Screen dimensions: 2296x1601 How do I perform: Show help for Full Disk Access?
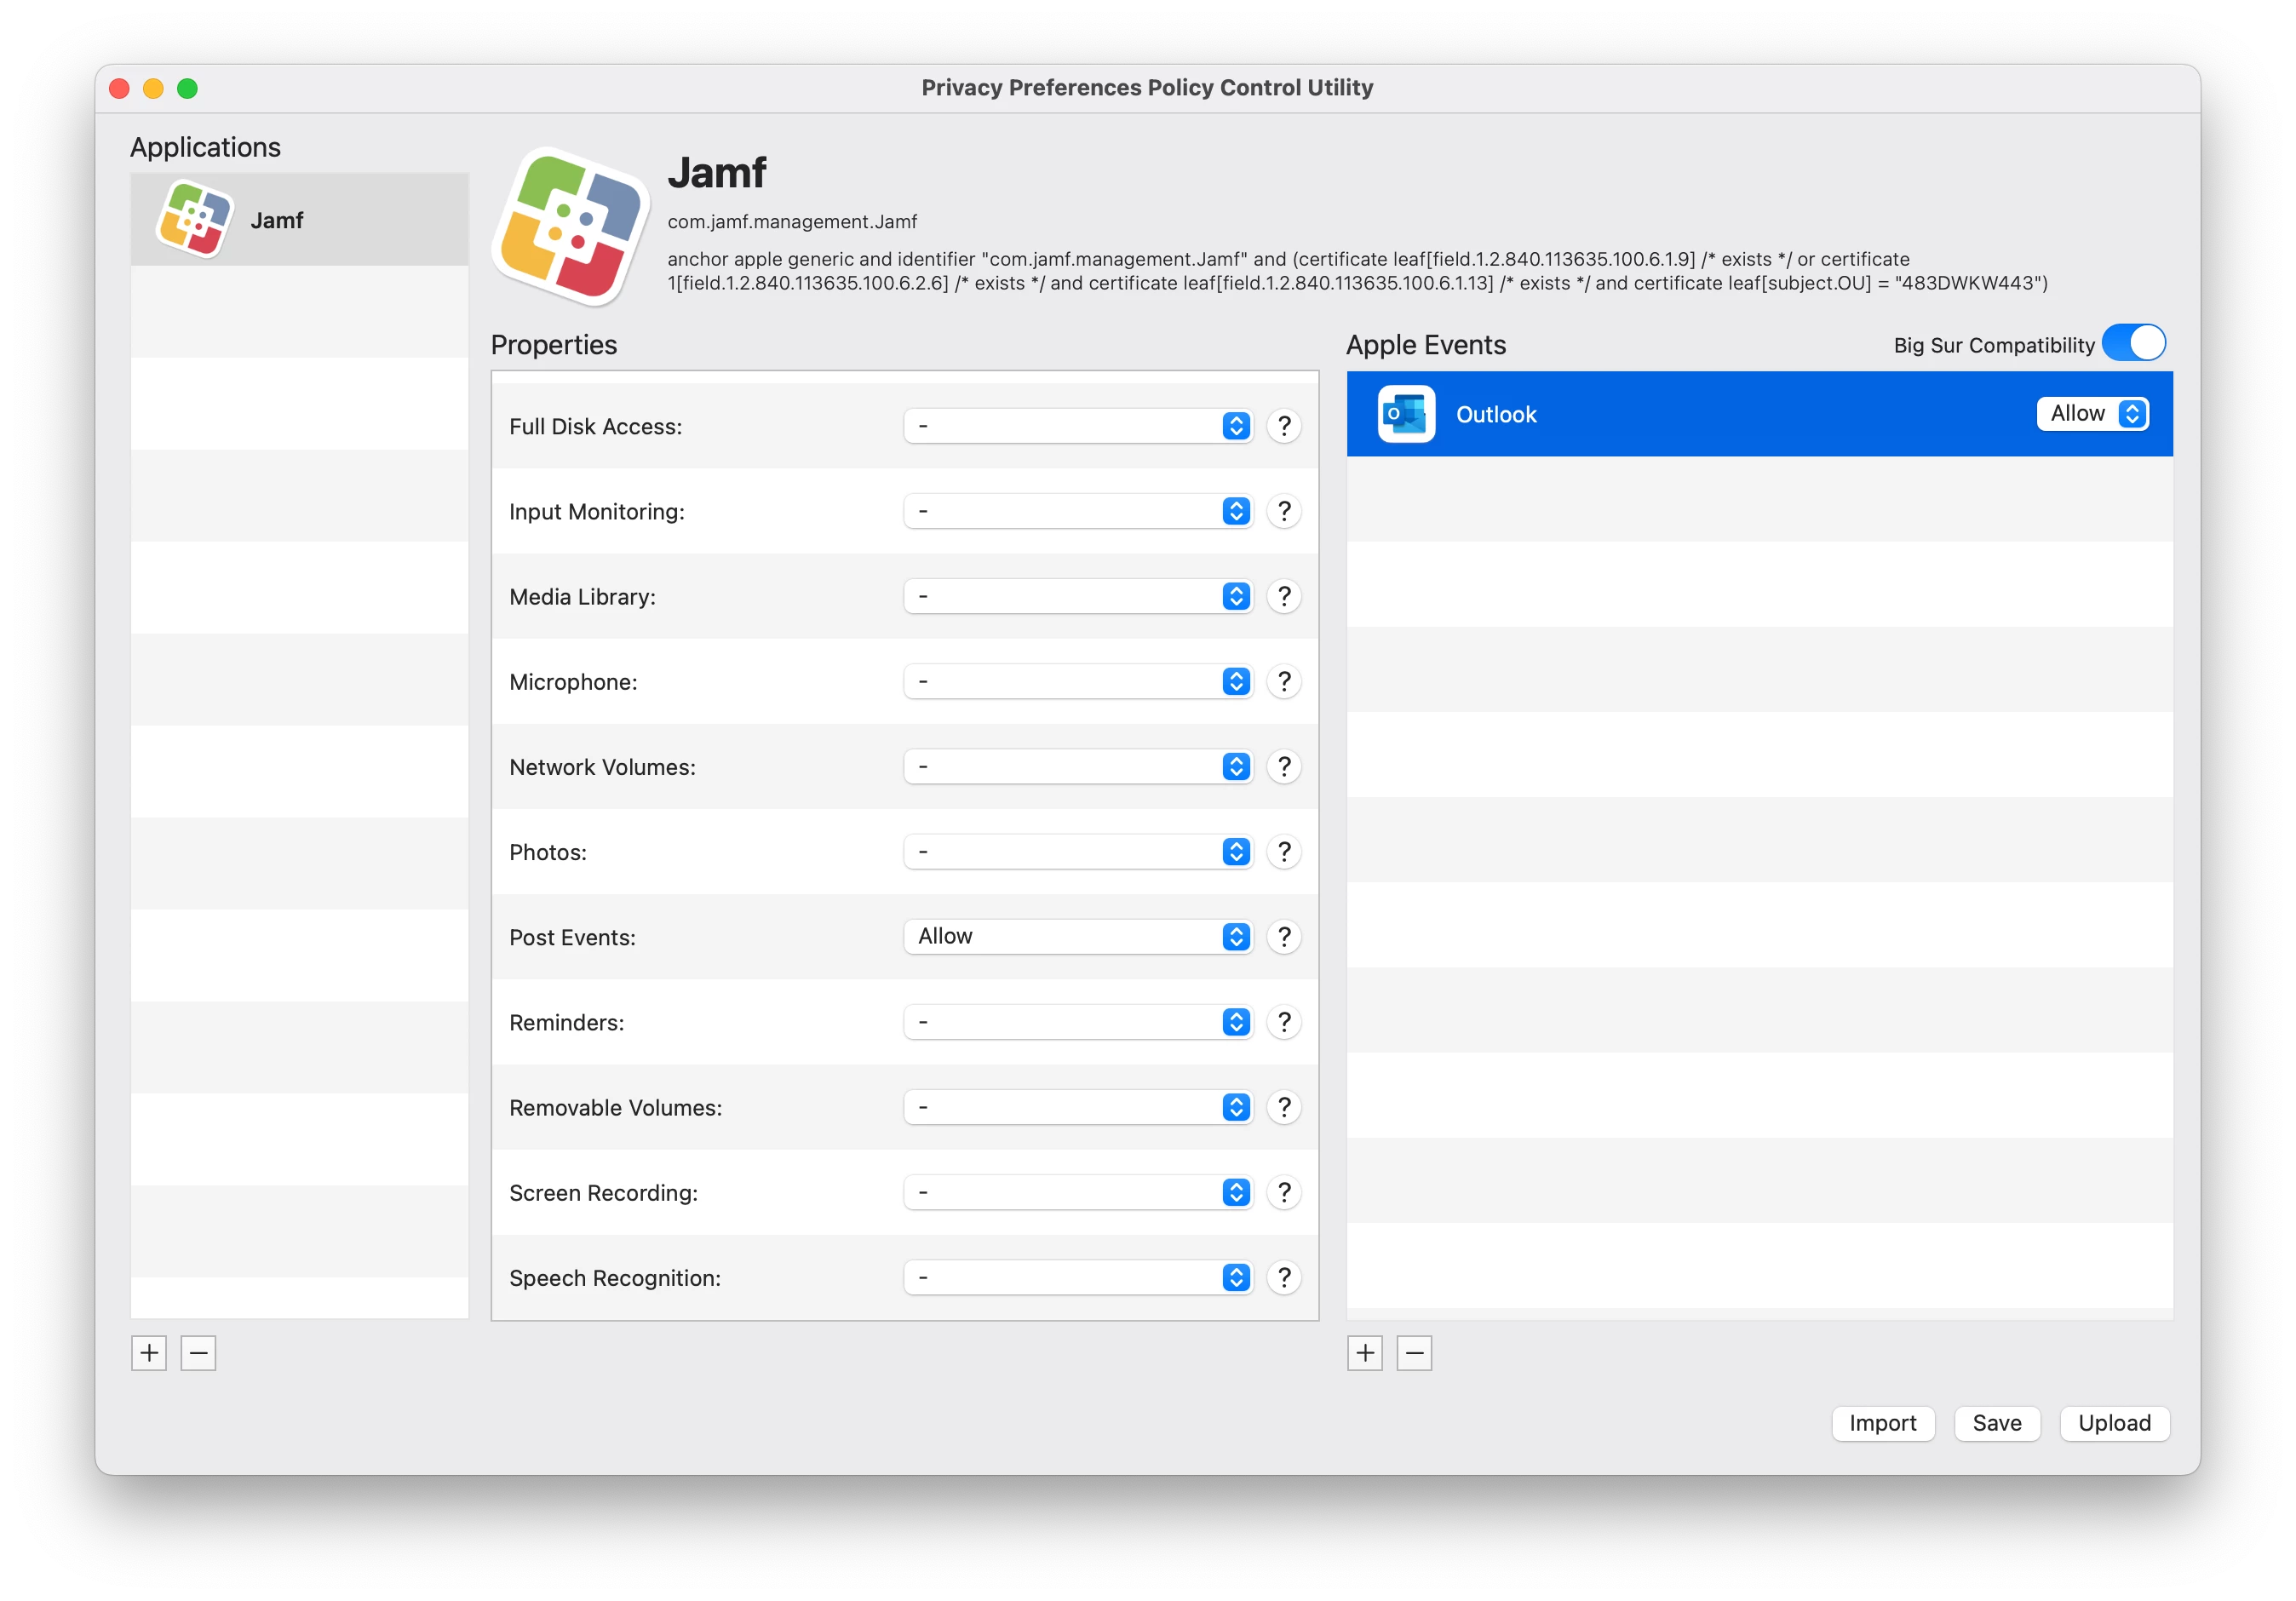pos(1284,426)
